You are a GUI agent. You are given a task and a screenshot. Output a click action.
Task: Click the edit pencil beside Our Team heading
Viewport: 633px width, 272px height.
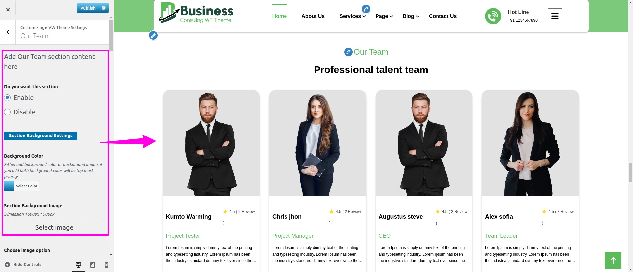(348, 52)
